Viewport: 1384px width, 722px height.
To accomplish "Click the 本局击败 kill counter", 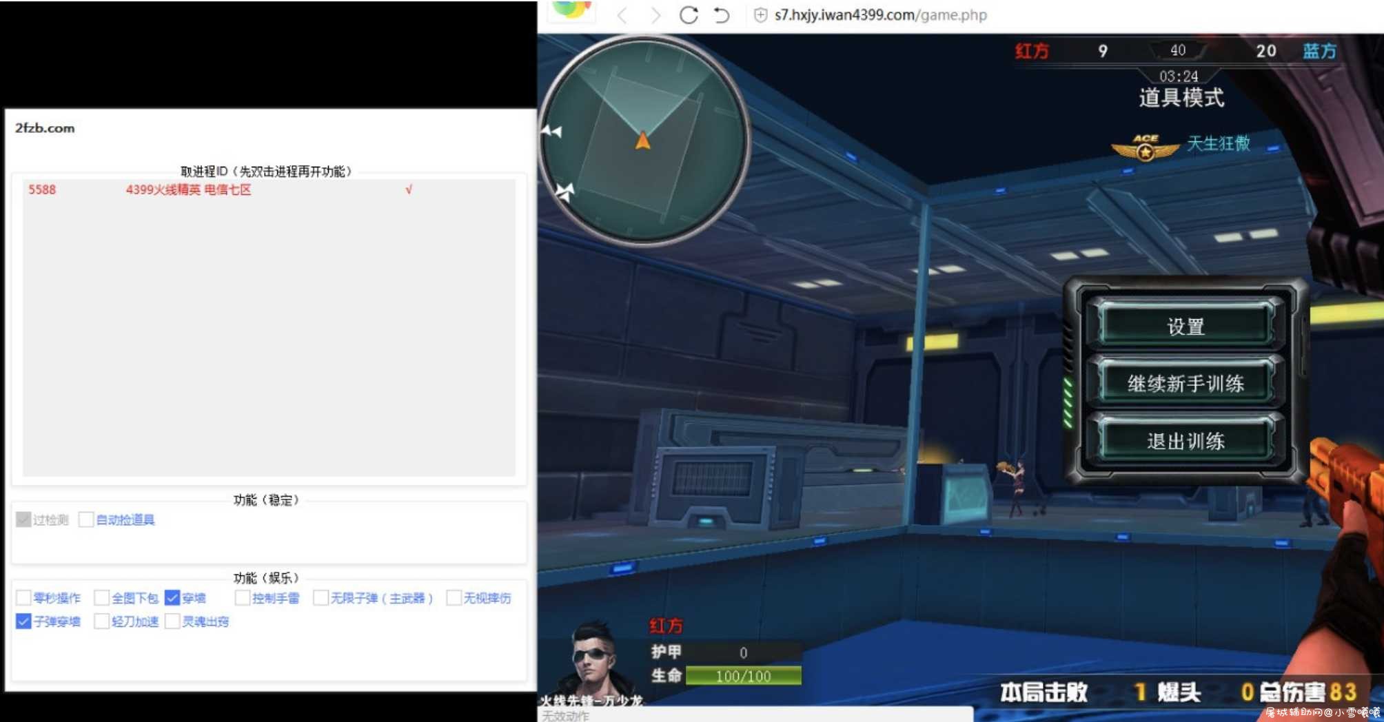I will click(x=1073, y=692).
